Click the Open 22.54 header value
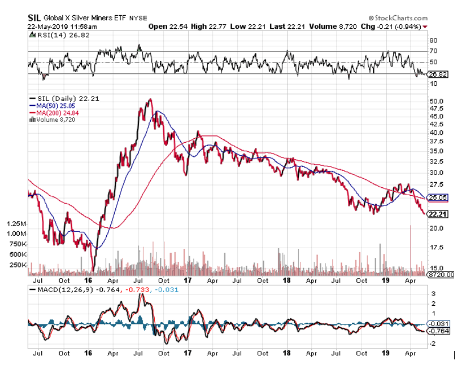This screenshot has height=365, width=466. tap(164, 27)
